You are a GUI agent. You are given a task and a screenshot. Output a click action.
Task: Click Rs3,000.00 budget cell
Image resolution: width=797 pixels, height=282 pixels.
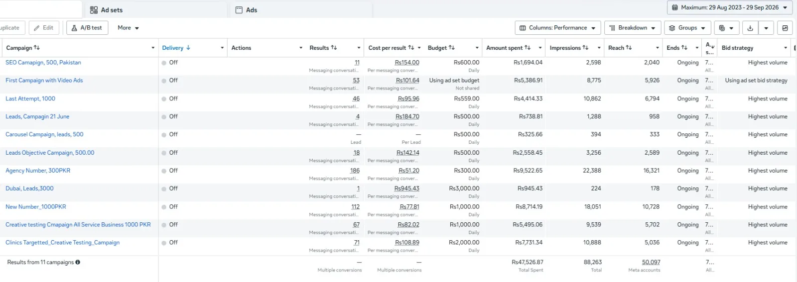pyautogui.click(x=464, y=188)
